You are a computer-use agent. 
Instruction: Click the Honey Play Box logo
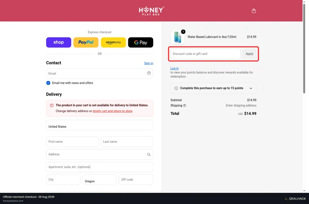tap(151, 11)
